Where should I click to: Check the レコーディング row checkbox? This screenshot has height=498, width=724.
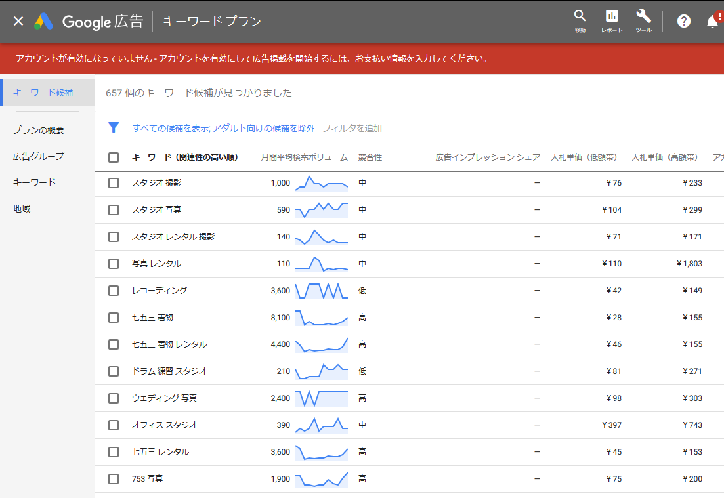pyautogui.click(x=114, y=291)
